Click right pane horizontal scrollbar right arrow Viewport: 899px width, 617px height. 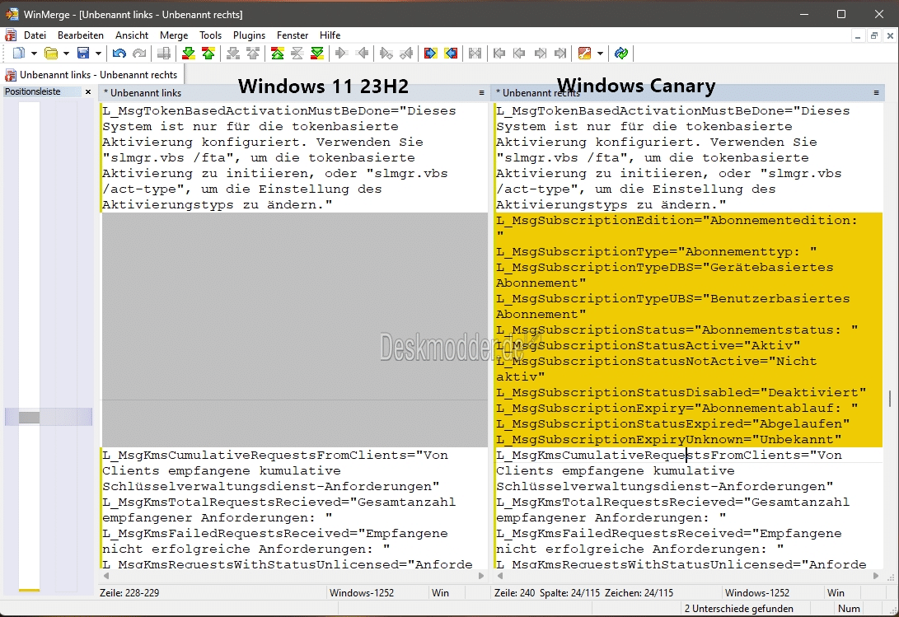click(x=875, y=576)
